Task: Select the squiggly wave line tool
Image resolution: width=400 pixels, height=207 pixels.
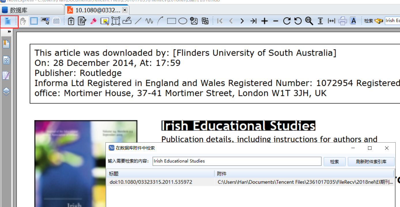Action: [149, 21]
